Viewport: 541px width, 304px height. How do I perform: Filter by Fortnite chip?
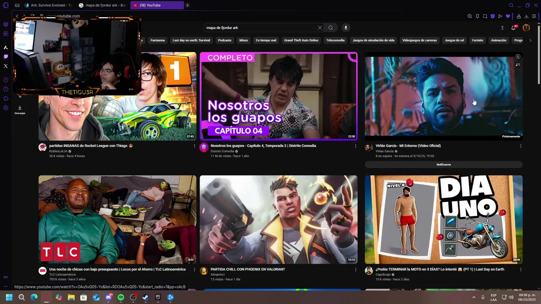point(478,41)
